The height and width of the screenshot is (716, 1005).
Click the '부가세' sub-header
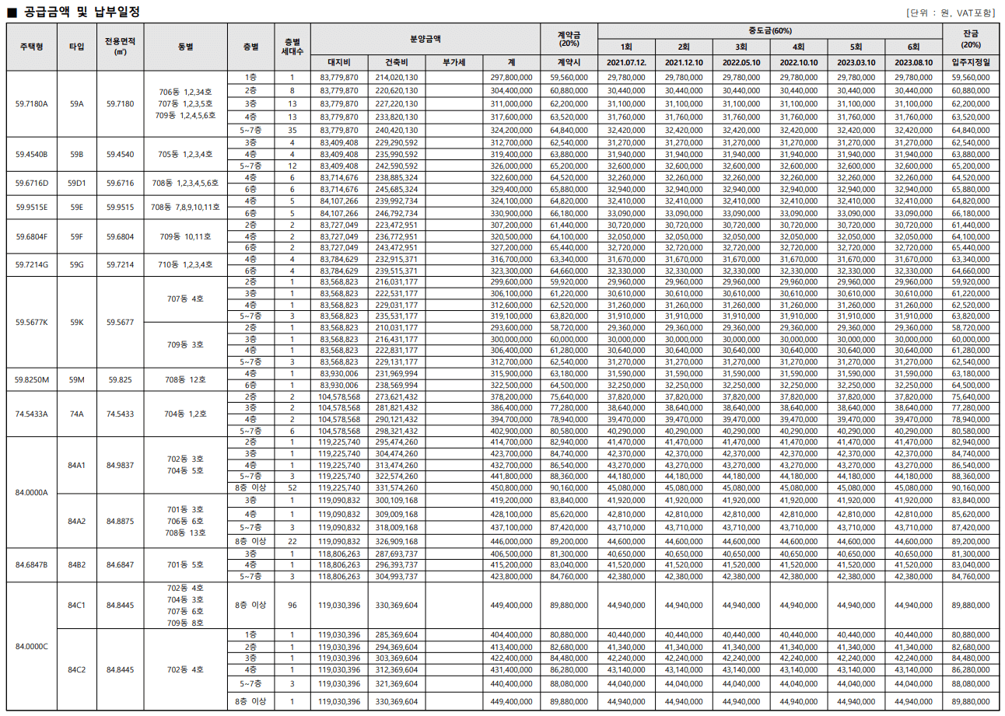point(453,61)
